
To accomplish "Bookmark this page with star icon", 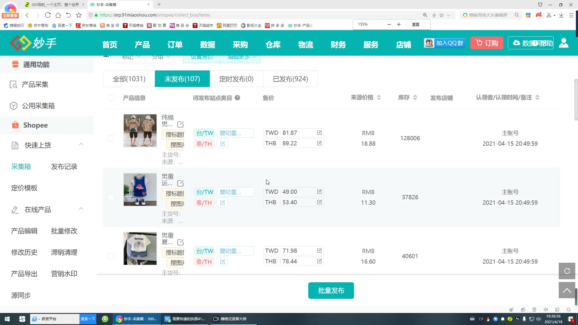I will 79,15.
